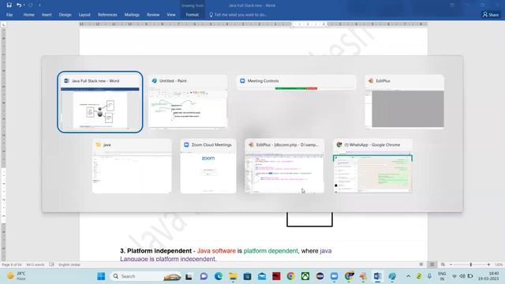Switch to Untitled - Paint window thumbnail
Viewport: 505px width, 284px height.
188,102
